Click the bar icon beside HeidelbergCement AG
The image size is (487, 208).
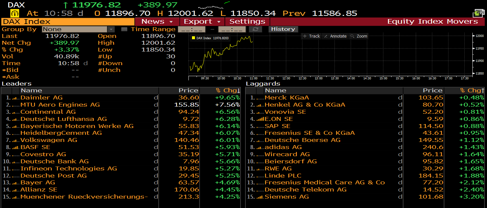click(16, 133)
